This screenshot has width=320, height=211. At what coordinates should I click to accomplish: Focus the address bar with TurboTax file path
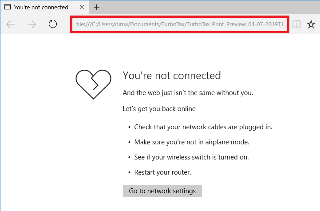[x=180, y=24]
